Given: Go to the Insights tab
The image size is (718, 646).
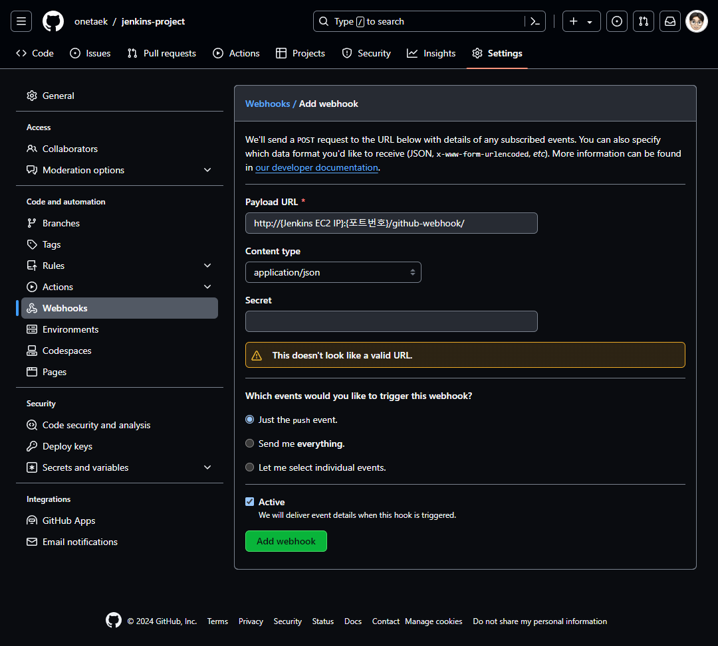Looking at the screenshot, I should coord(431,54).
